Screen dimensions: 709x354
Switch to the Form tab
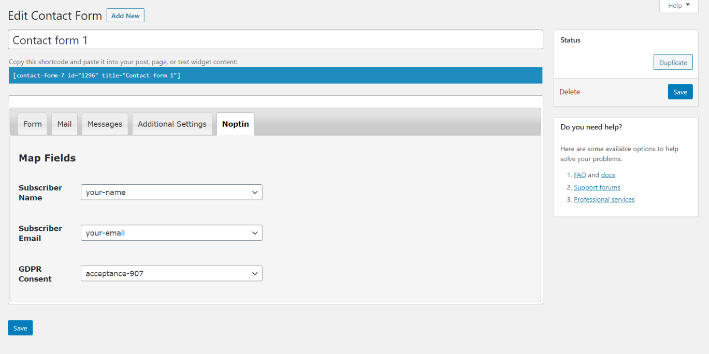point(33,124)
